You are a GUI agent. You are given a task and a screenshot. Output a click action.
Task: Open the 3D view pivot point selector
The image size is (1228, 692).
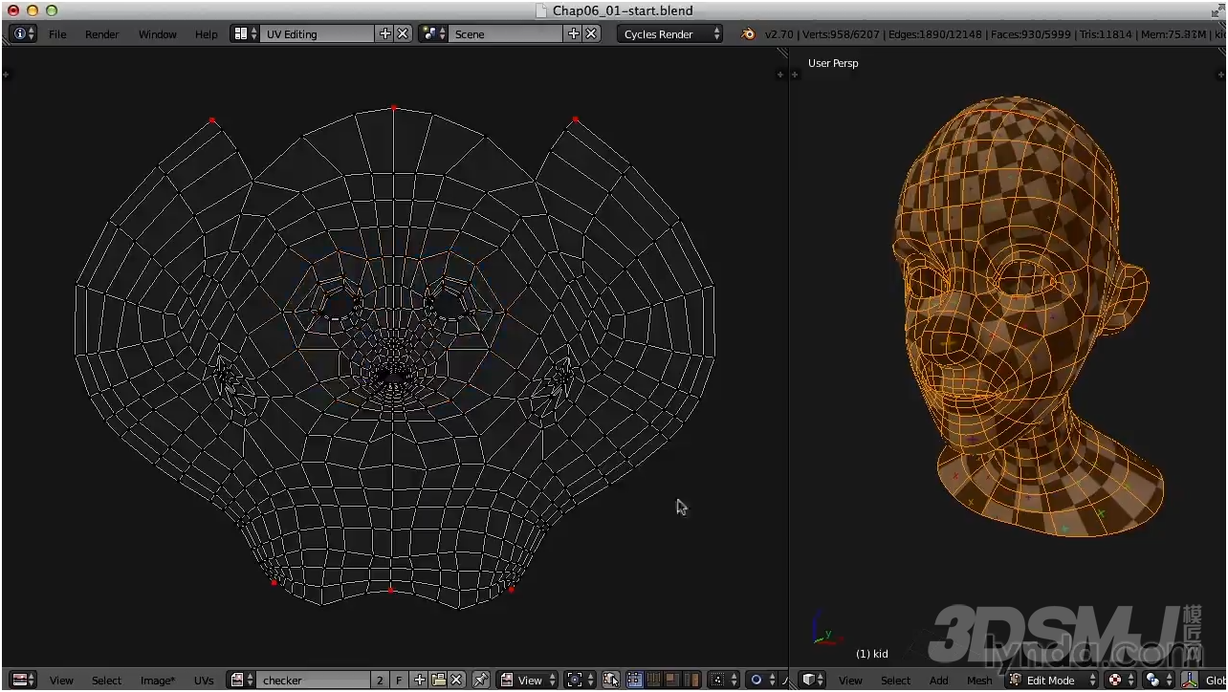pyautogui.click(x=1158, y=680)
